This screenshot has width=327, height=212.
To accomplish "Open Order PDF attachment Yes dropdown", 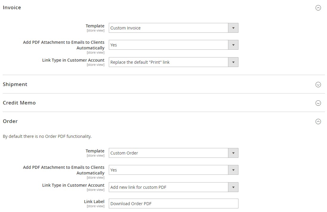I will (x=168, y=170).
